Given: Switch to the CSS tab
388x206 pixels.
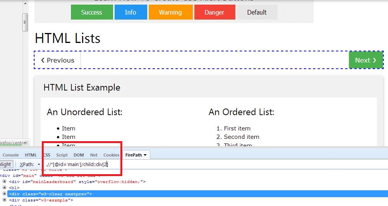Looking at the screenshot, I should (x=46, y=155).
